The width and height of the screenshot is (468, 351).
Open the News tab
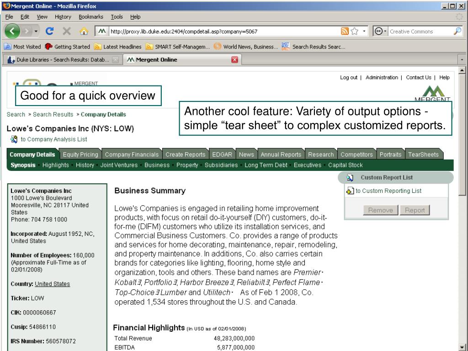point(246,154)
